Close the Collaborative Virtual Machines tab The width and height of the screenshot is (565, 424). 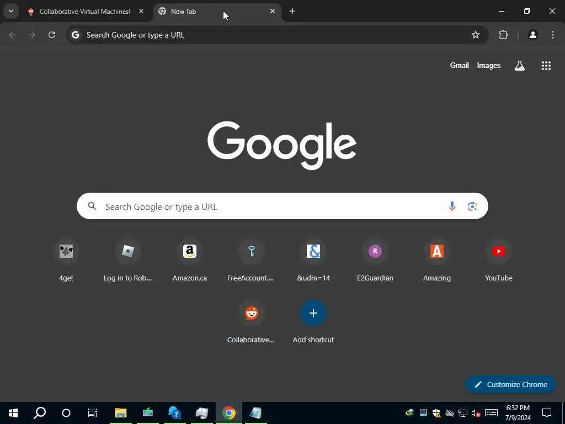[141, 11]
